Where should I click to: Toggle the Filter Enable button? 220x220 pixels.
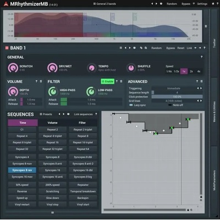(108, 81)
